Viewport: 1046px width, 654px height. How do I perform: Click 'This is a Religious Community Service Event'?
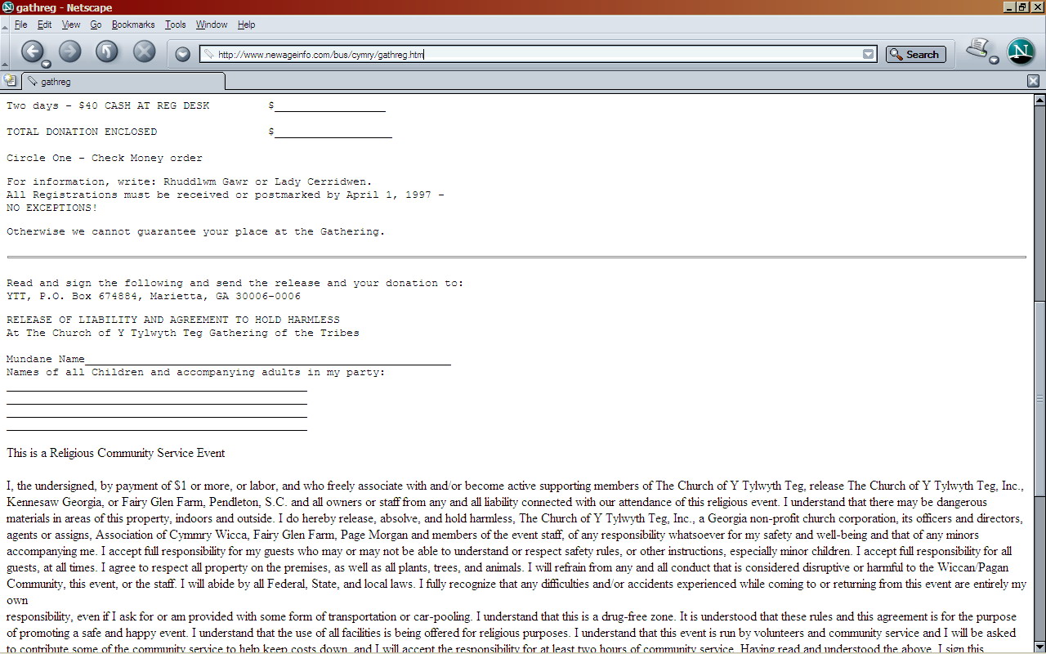point(115,453)
